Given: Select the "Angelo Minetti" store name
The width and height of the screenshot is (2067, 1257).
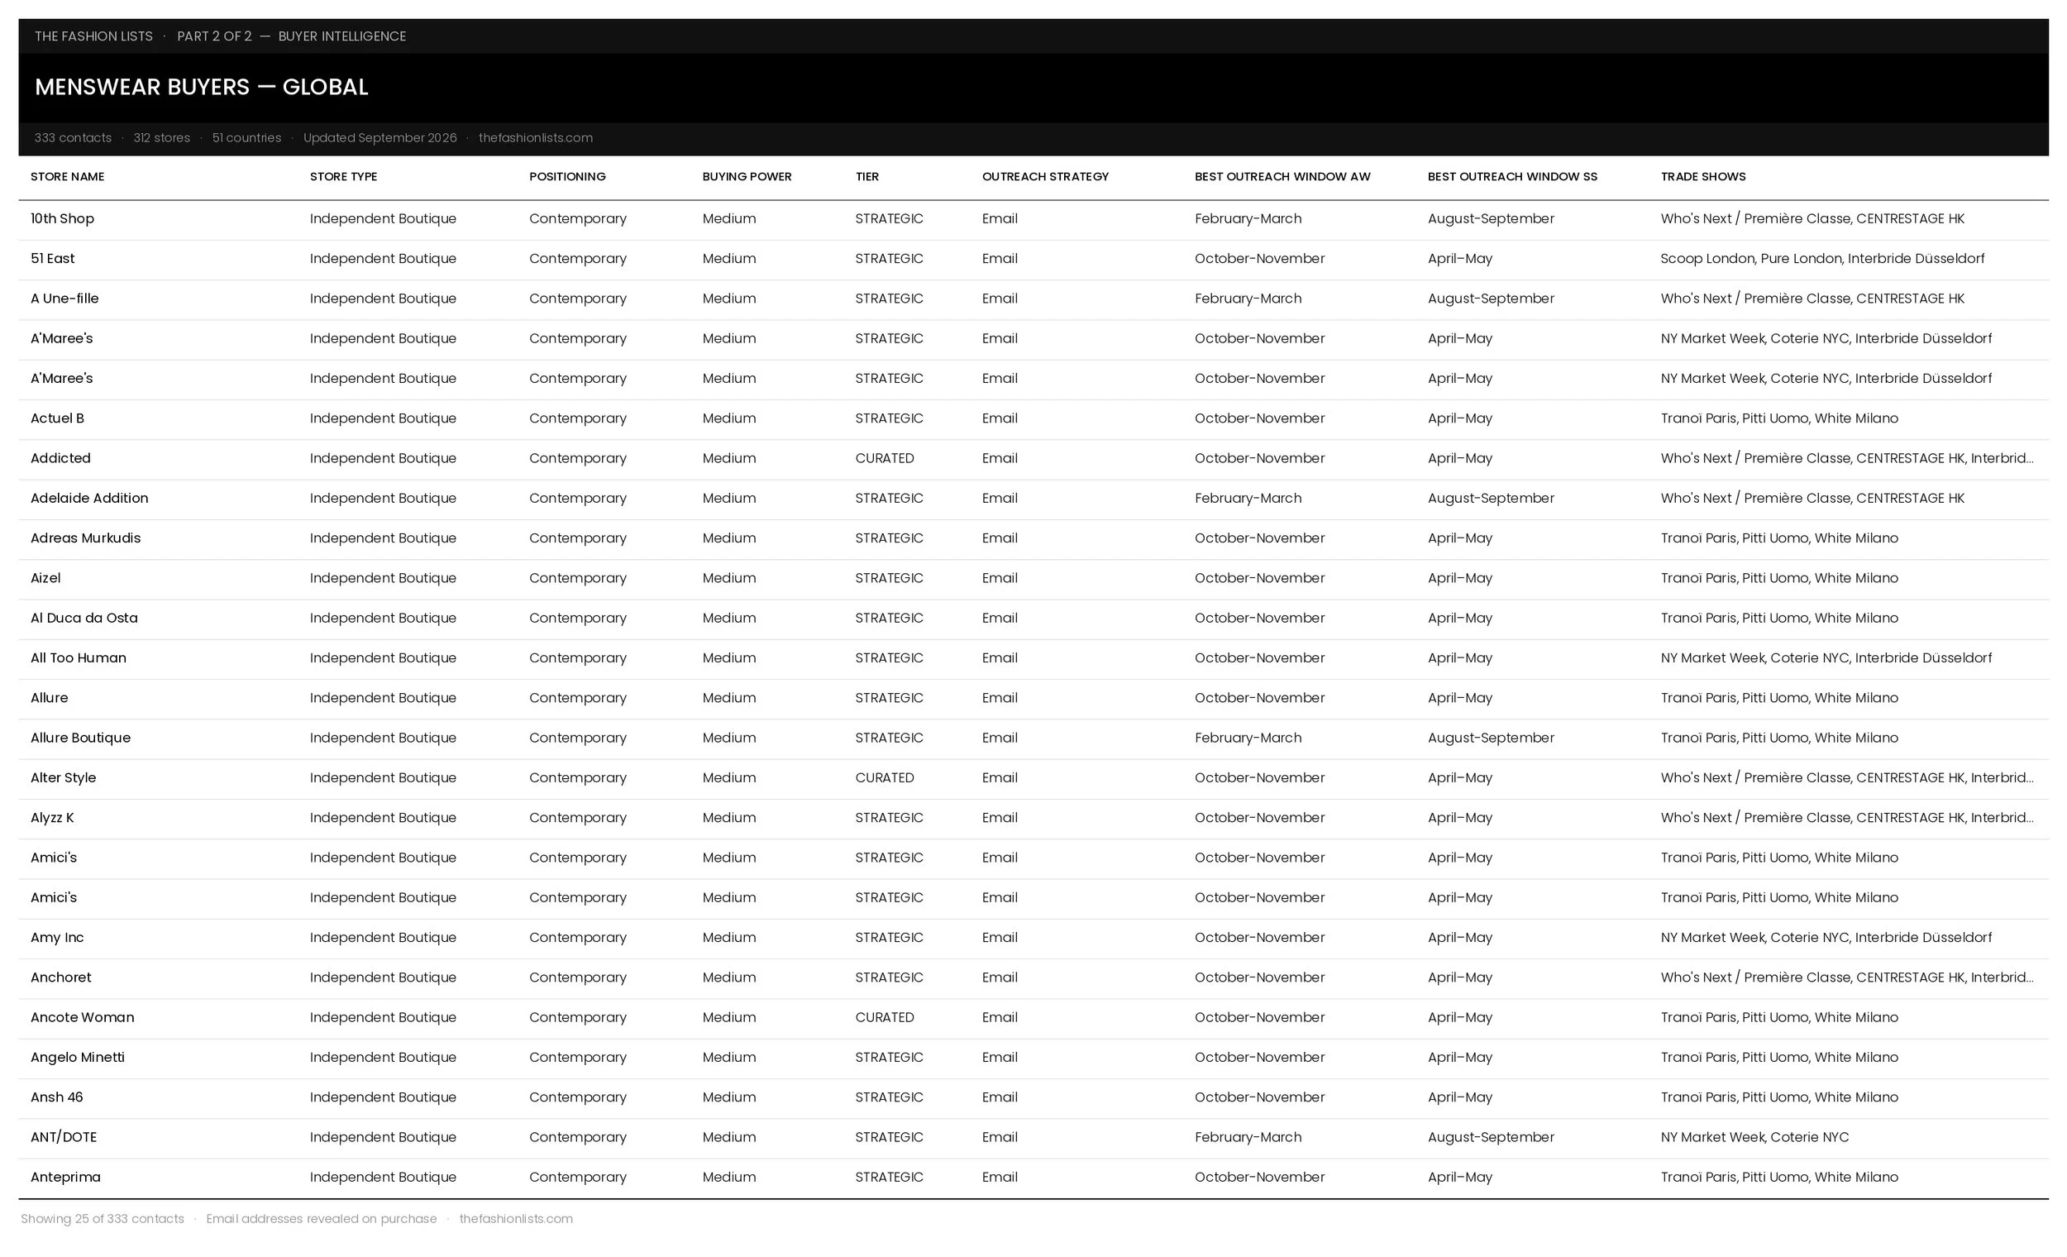Looking at the screenshot, I should coord(77,1058).
